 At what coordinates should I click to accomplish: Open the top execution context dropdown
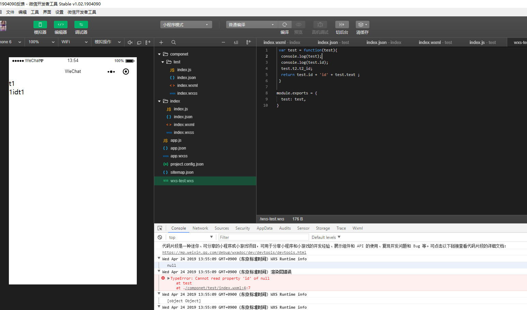coord(191,237)
